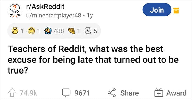Open the r/AskReddit subreddit avatar

(15, 11)
